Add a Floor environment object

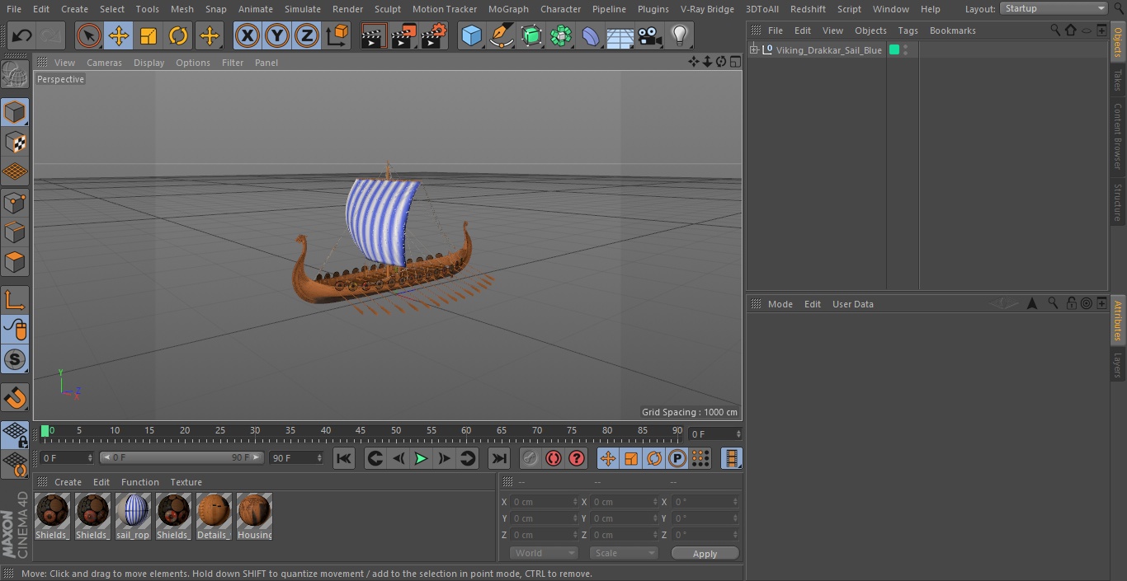pos(620,35)
